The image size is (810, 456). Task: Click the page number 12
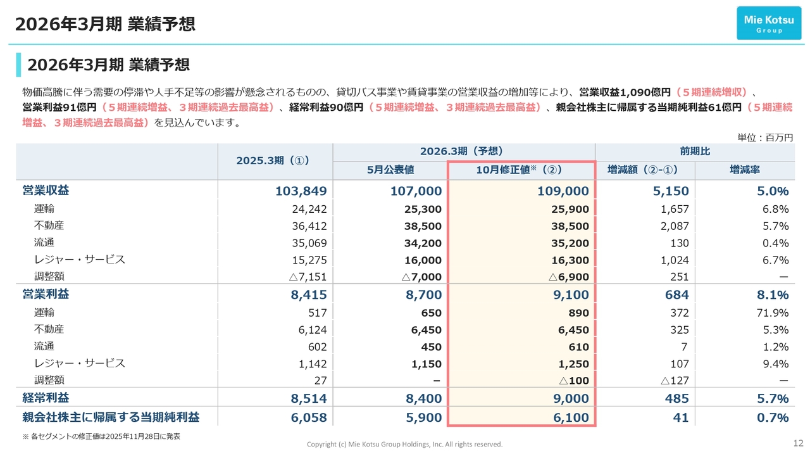[x=798, y=443]
